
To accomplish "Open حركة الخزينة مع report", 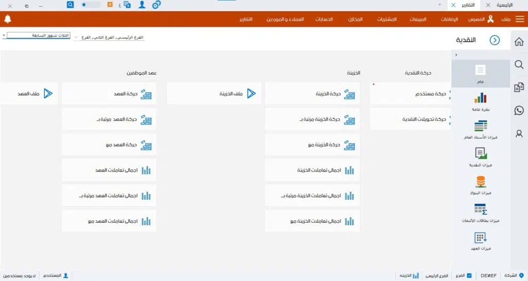I will coord(312,145).
